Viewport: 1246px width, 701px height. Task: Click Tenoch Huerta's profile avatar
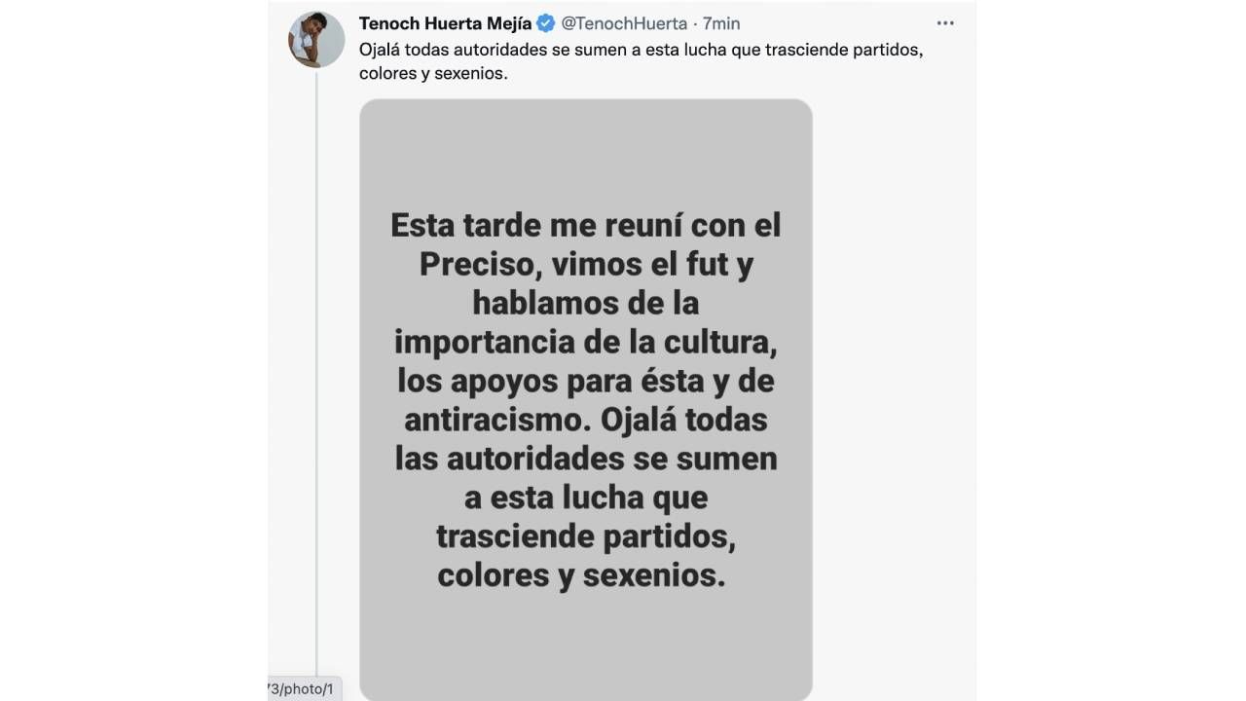click(x=316, y=39)
